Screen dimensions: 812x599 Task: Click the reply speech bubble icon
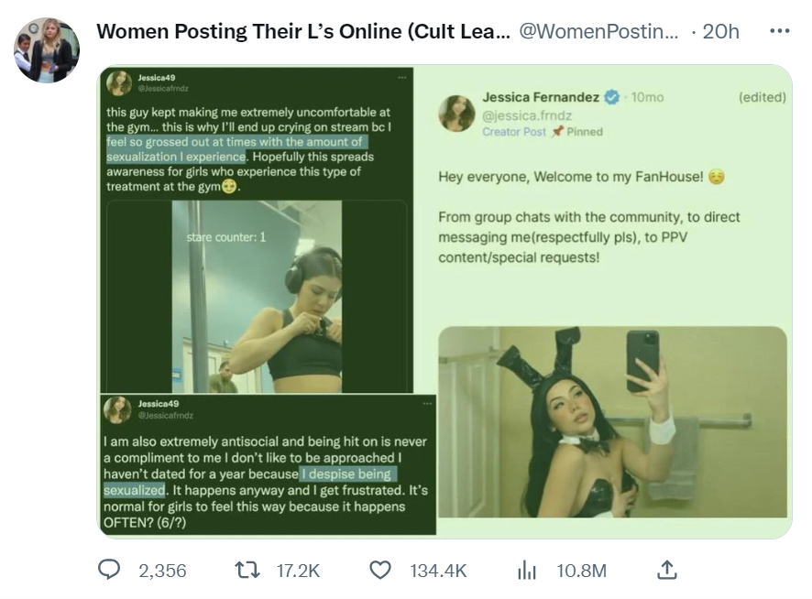click(109, 570)
